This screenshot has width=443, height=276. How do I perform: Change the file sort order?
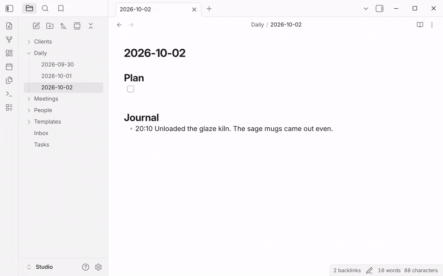click(x=63, y=26)
